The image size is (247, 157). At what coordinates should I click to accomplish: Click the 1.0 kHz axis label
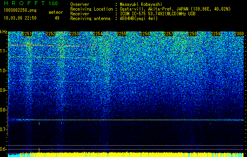[4, 71]
